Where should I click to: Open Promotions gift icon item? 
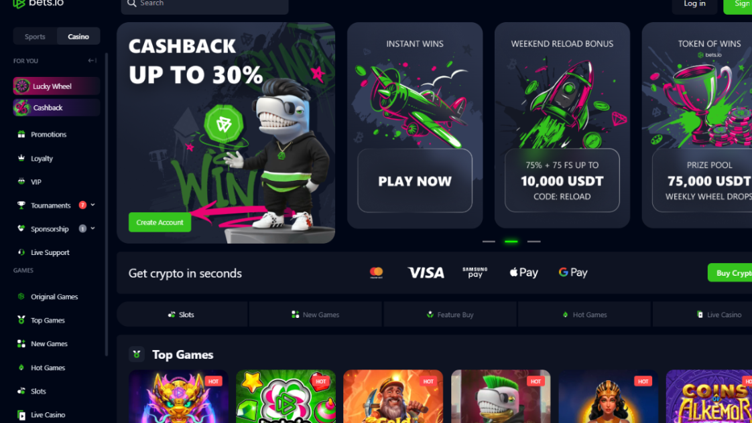point(21,134)
